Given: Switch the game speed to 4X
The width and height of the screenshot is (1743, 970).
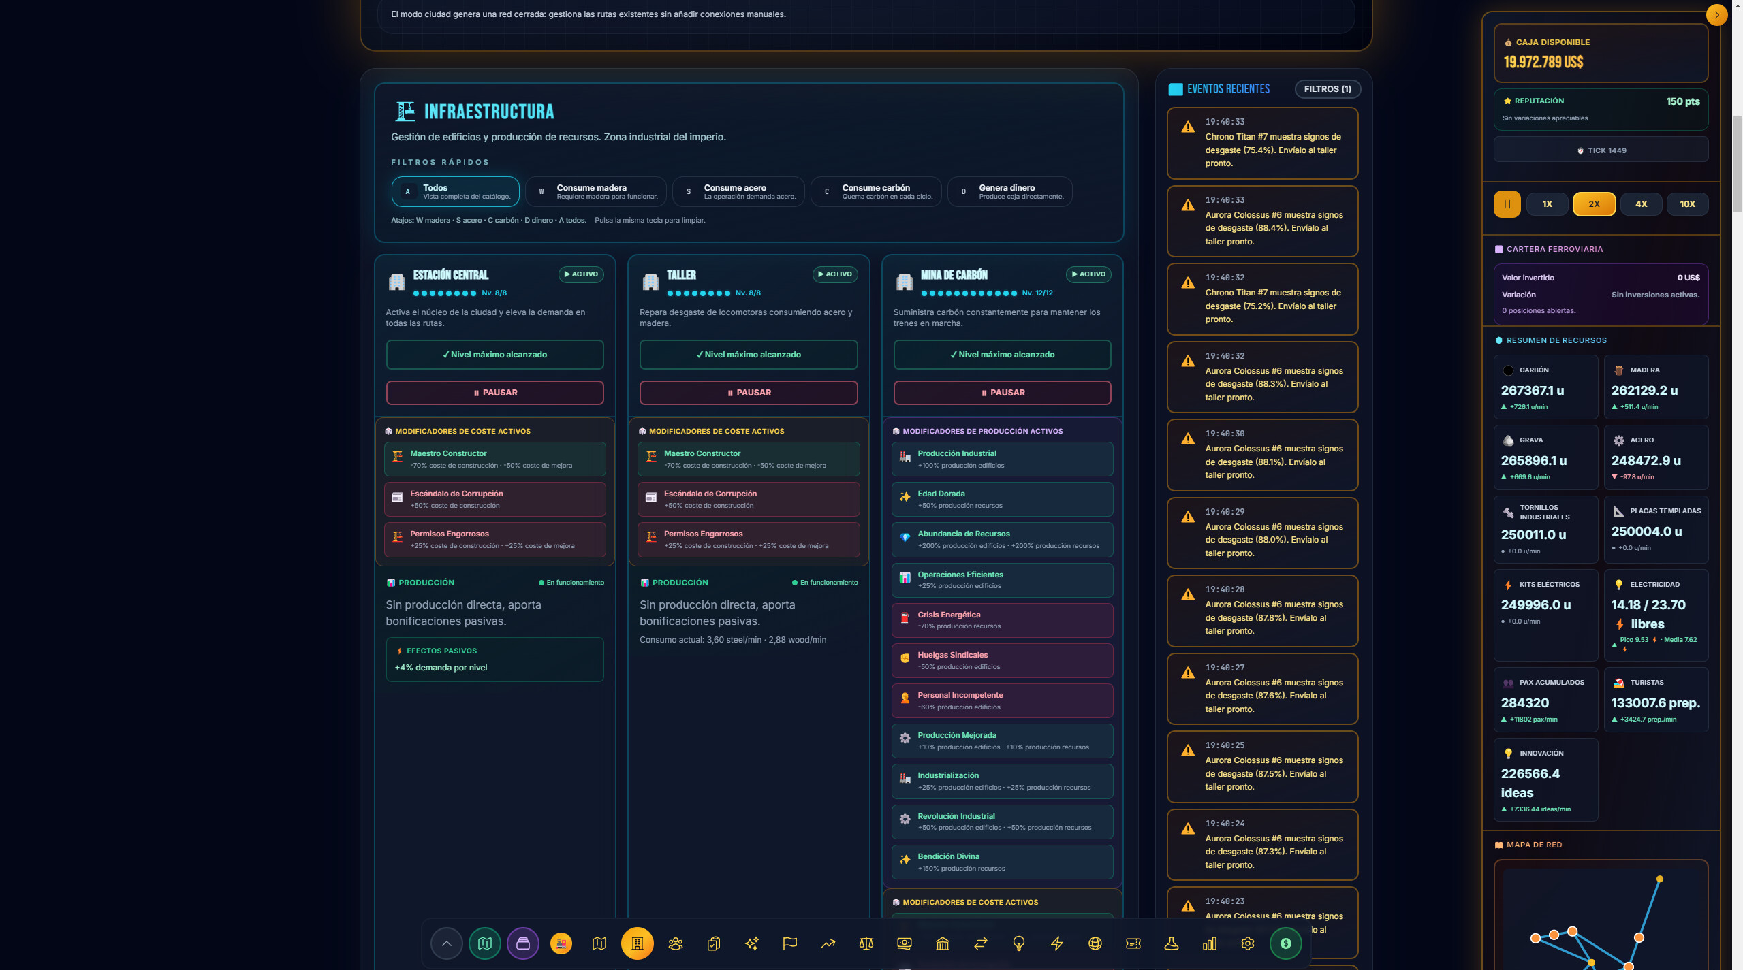Looking at the screenshot, I should point(1641,204).
